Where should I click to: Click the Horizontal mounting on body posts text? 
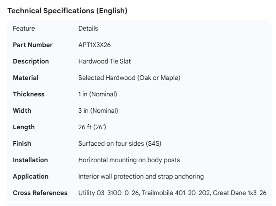click(129, 160)
